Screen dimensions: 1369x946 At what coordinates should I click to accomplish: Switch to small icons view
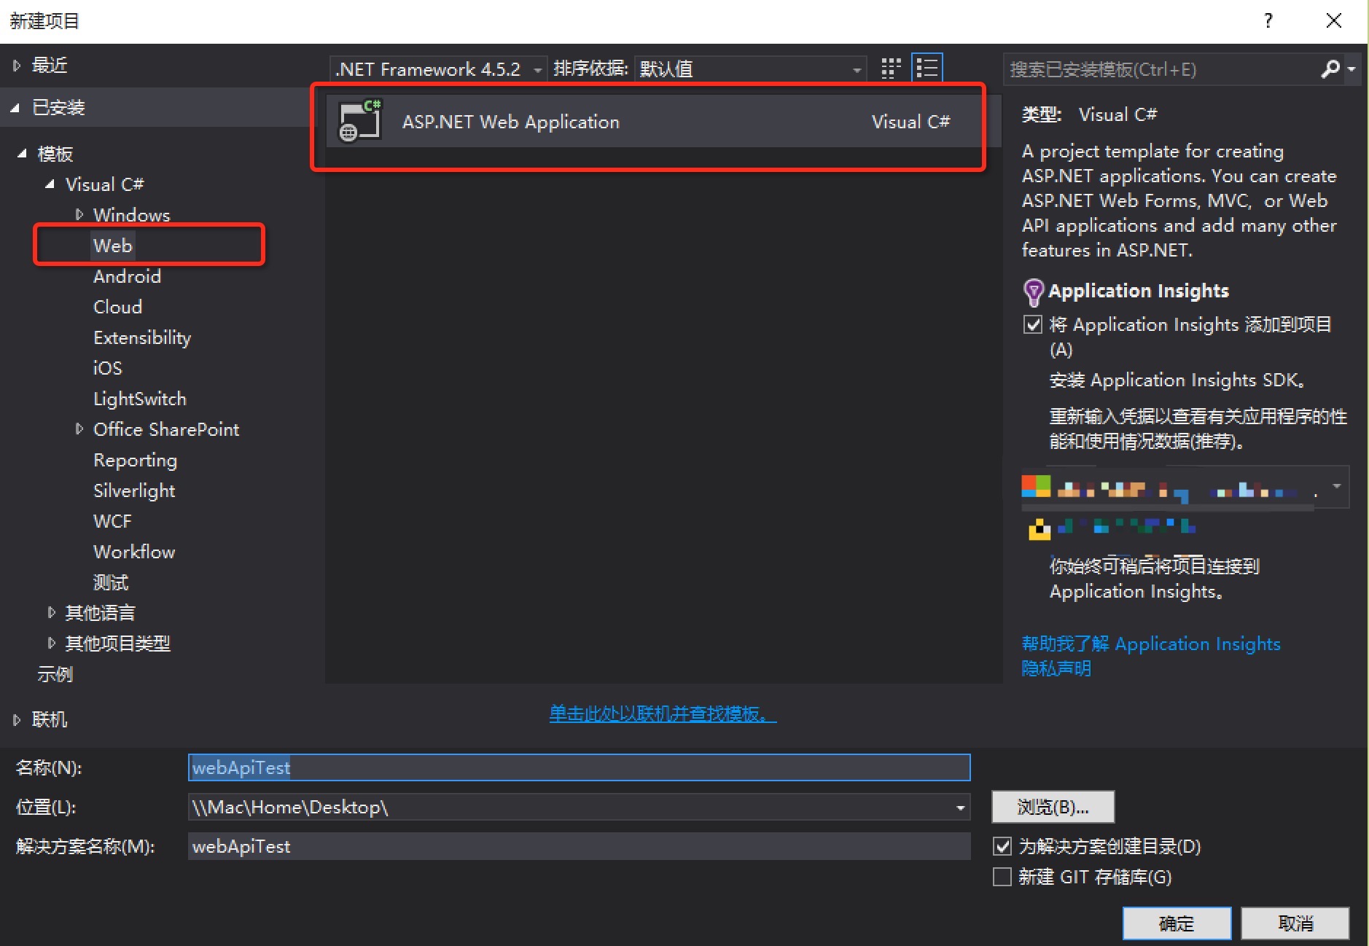[x=891, y=69]
